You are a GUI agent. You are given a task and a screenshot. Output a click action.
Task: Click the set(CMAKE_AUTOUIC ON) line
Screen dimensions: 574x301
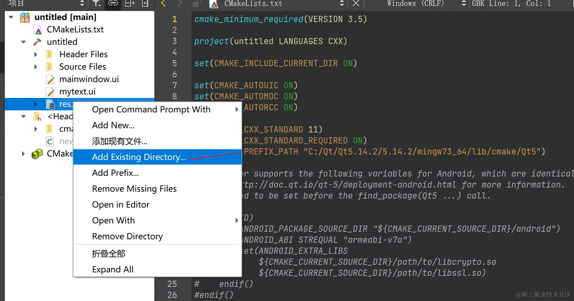point(246,85)
